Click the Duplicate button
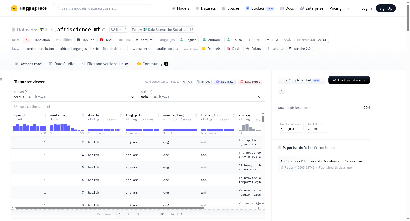 [225, 82]
